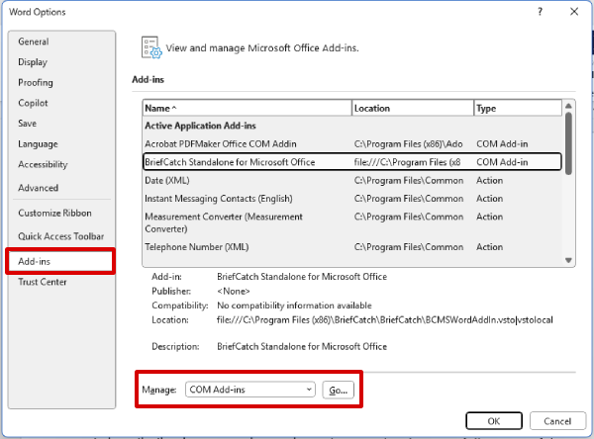Click Cancel to dismiss options

coord(557,421)
